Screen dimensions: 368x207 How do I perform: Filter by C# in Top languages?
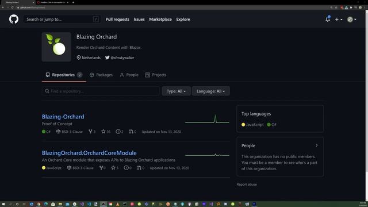pos(272,125)
